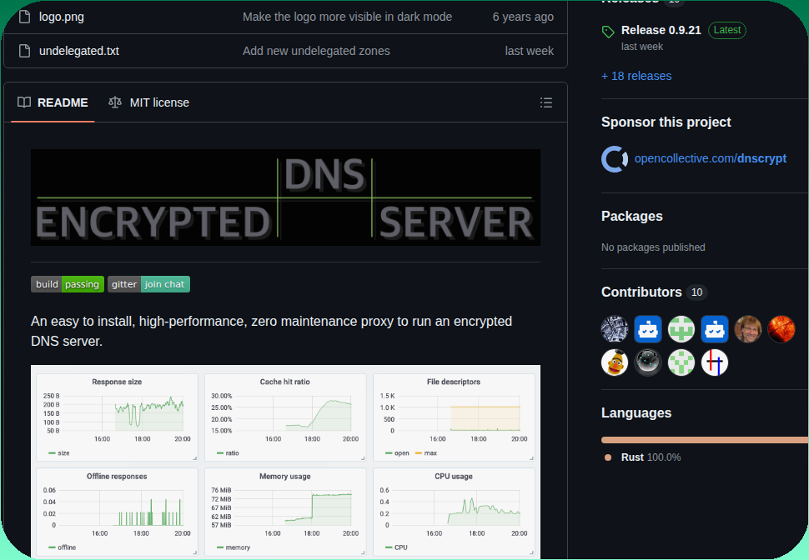Click the Encrypted DNS Server logo image
809x560 pixels.
[285, 197]
